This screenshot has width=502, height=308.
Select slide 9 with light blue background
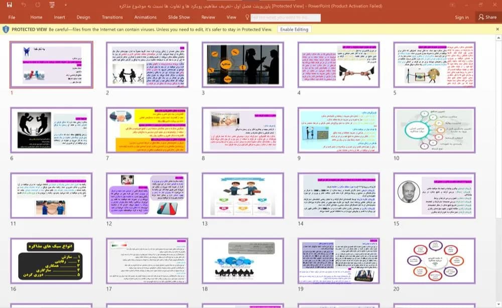339,130
